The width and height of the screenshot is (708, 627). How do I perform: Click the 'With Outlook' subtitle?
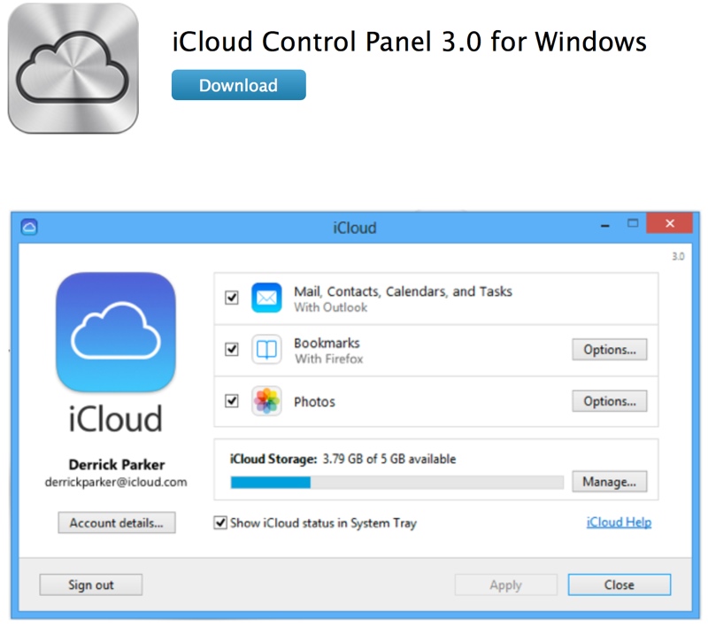click(330, 307)
